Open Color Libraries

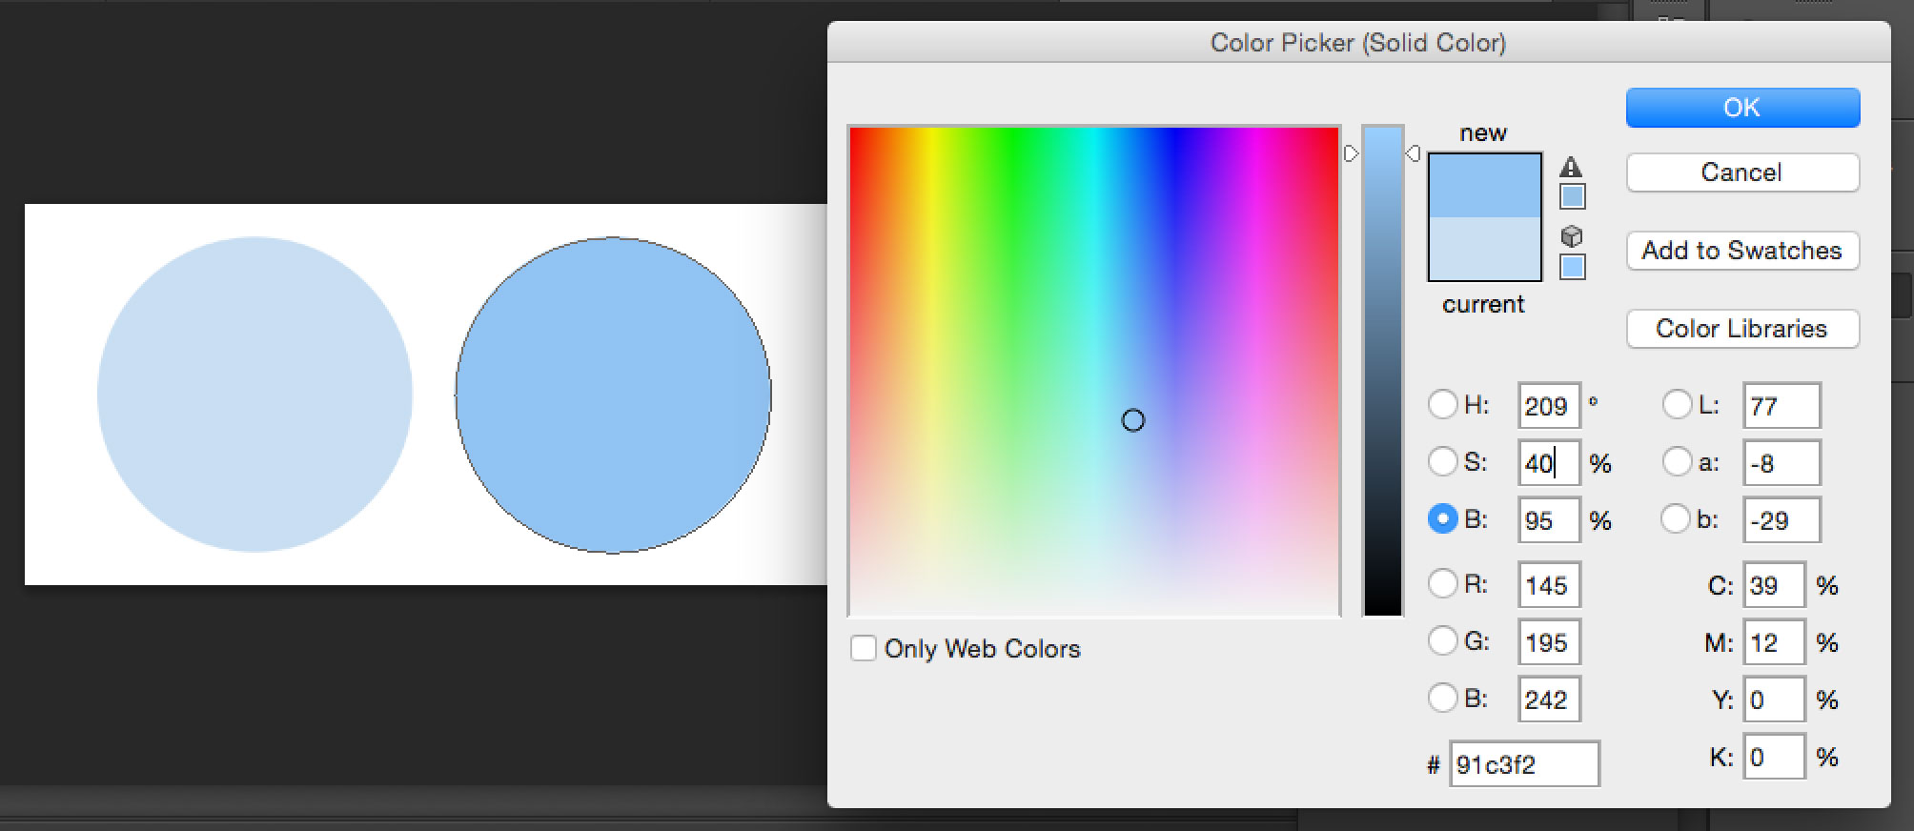click(1742, 329)
